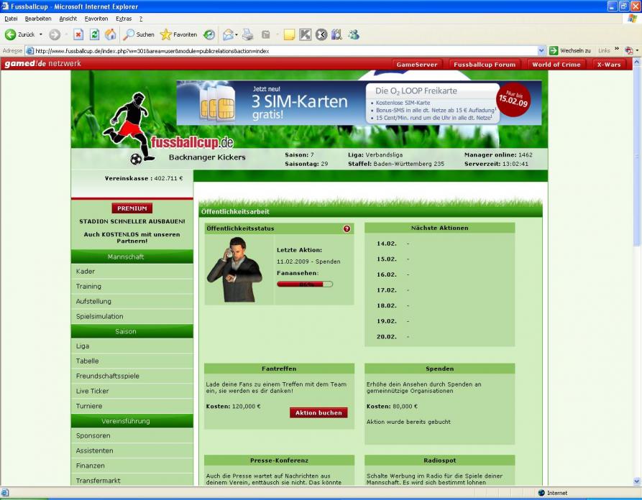Click the browser Stop icon

click(78, 34)
